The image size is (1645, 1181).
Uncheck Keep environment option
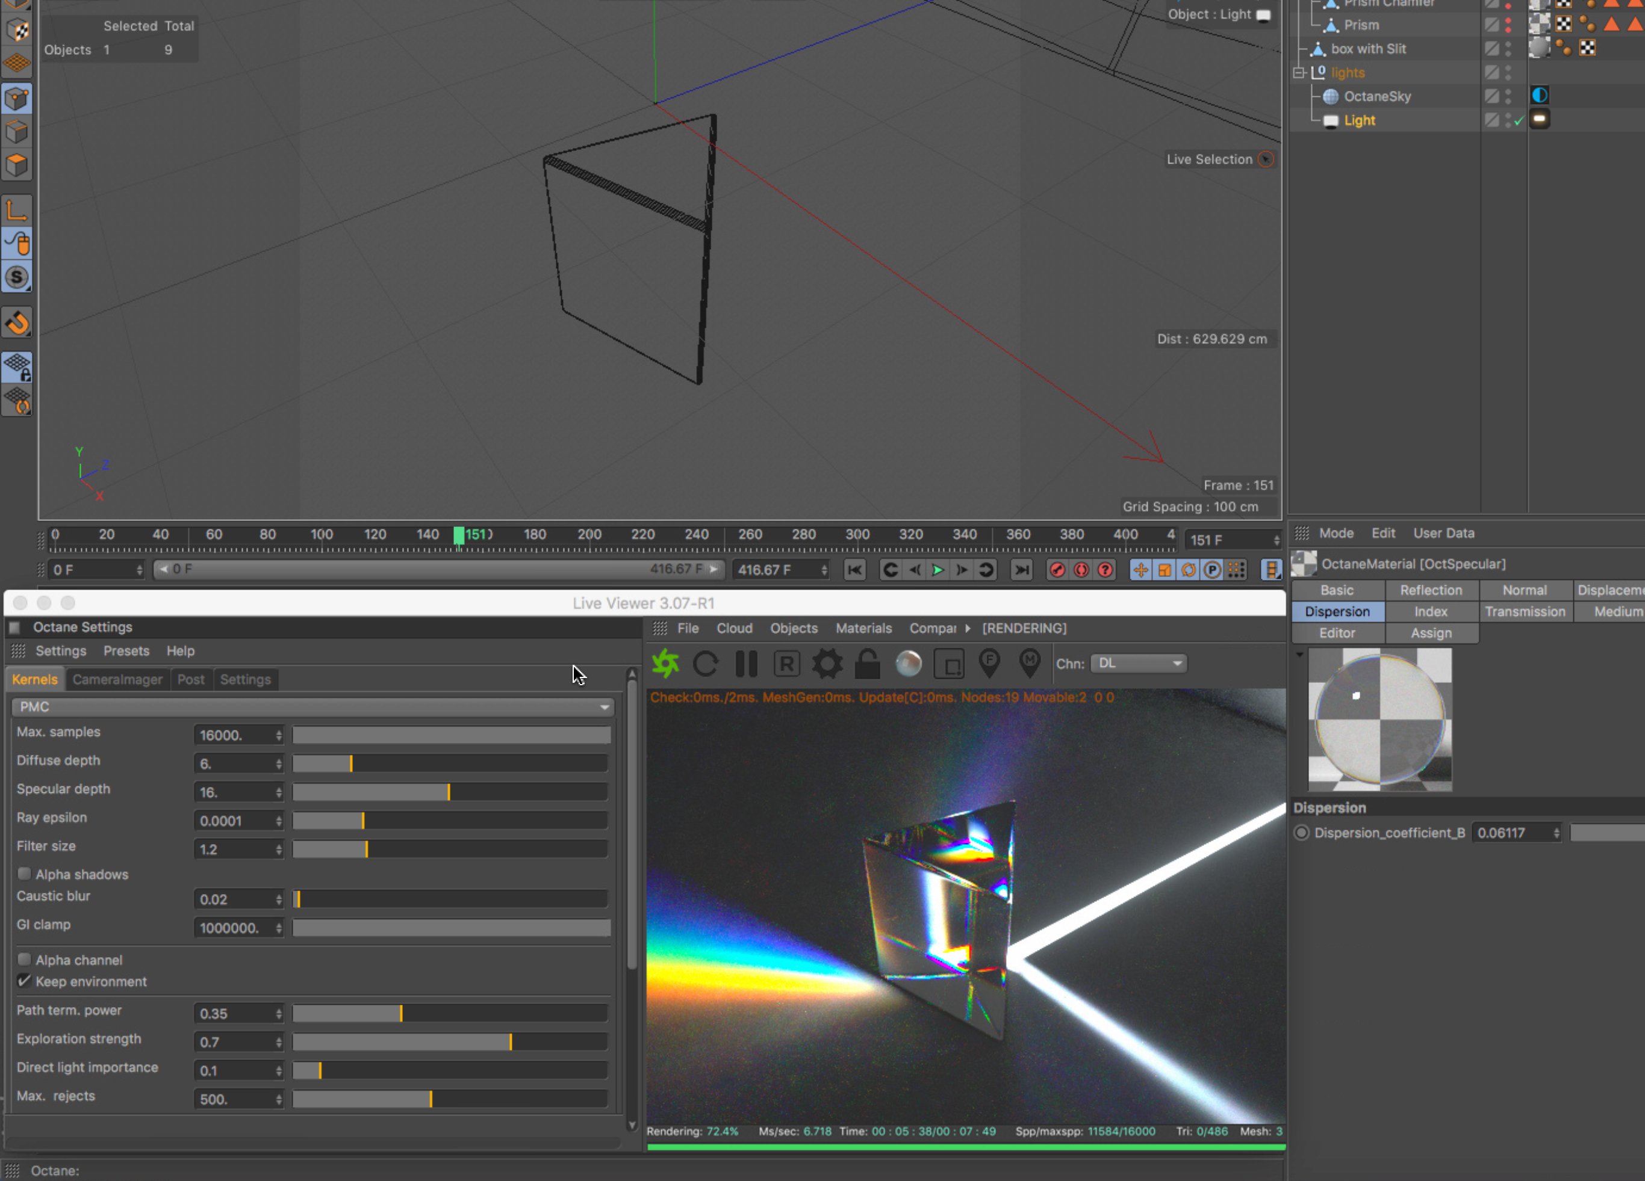click(25, 981)
